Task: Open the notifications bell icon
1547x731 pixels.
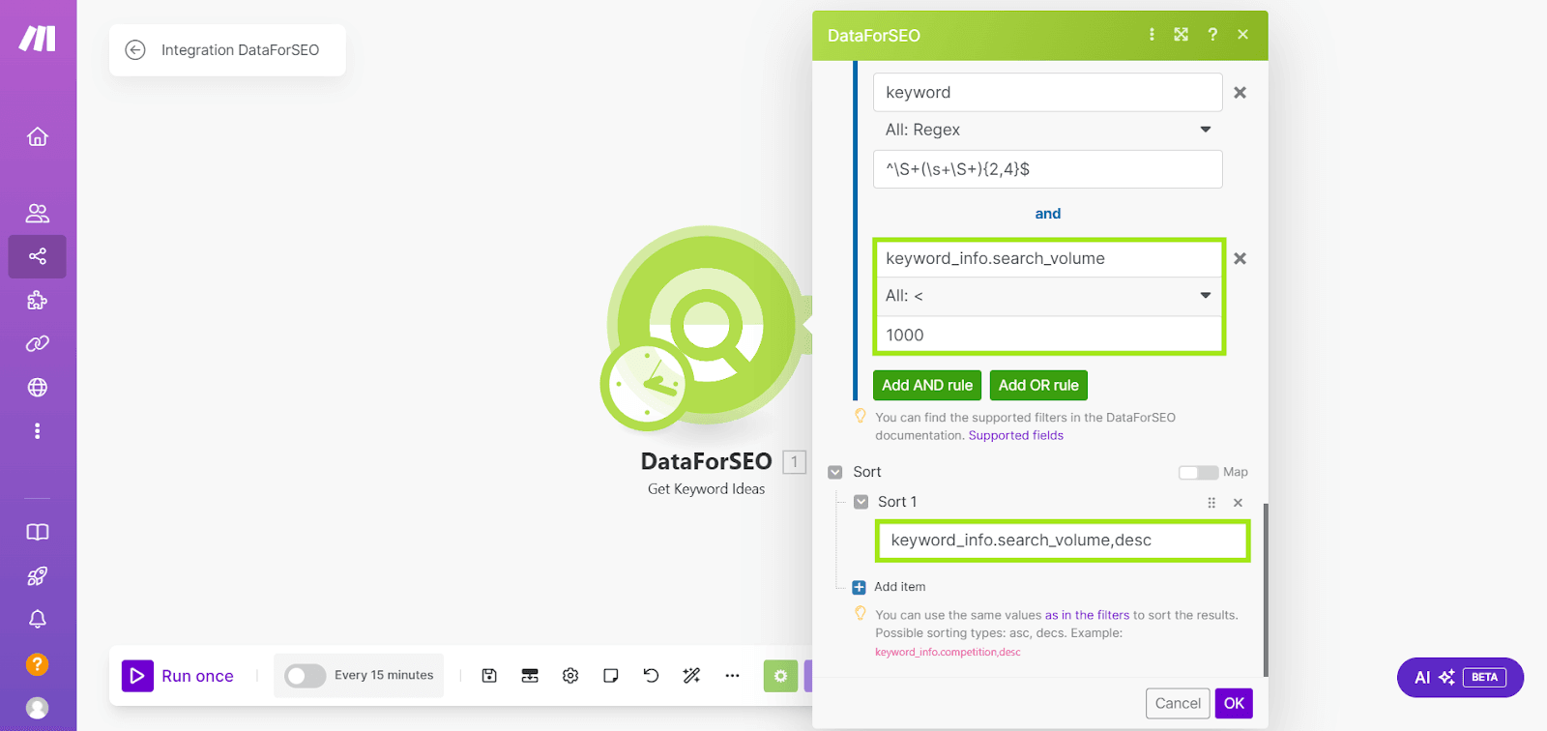Action: coord(38,619)
